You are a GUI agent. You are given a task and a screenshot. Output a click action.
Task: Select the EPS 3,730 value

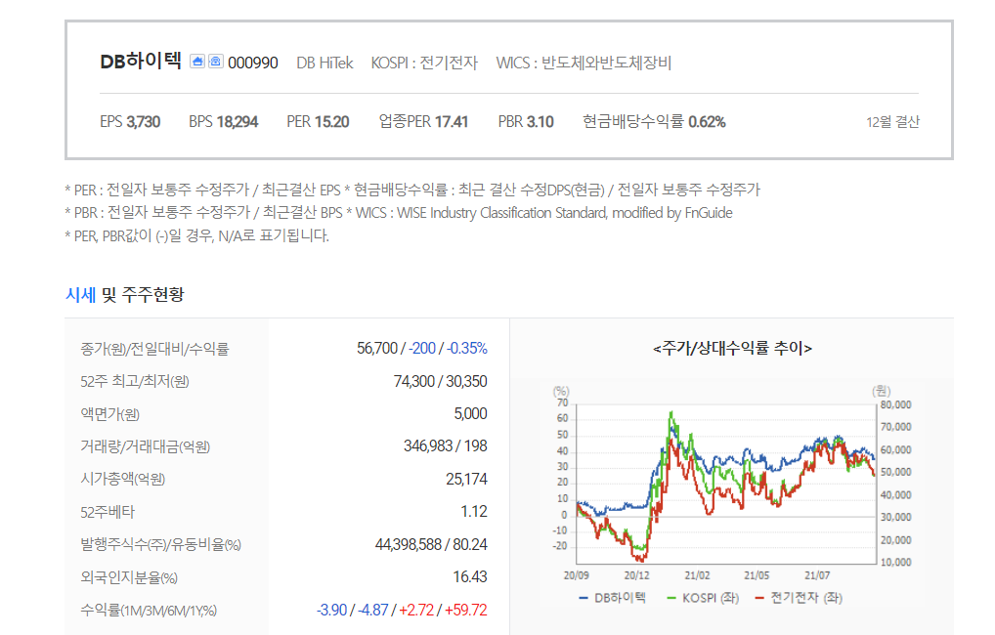click(x=130, y=122)
